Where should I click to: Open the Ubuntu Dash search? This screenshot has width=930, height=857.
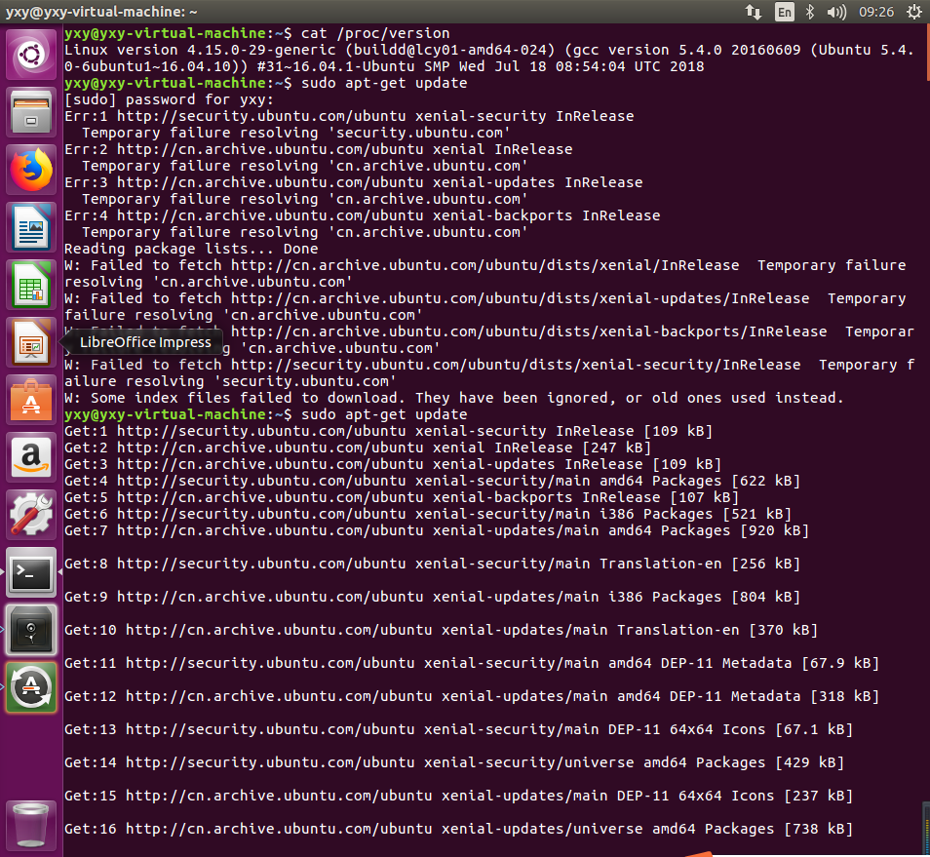point(31,54)
